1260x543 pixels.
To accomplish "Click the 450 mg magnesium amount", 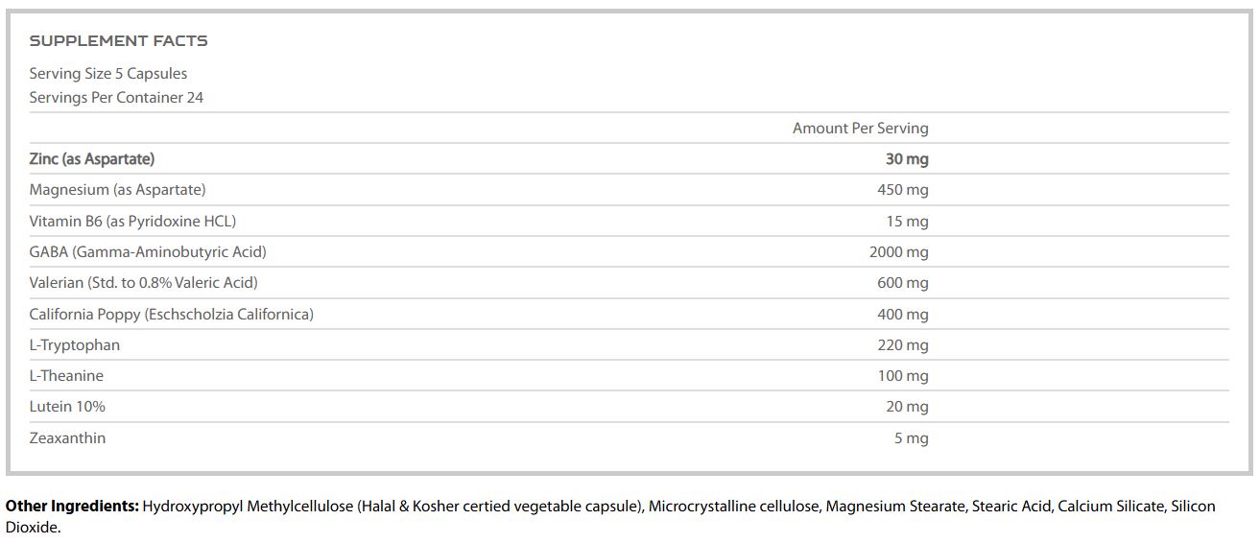I will [902, 190].
